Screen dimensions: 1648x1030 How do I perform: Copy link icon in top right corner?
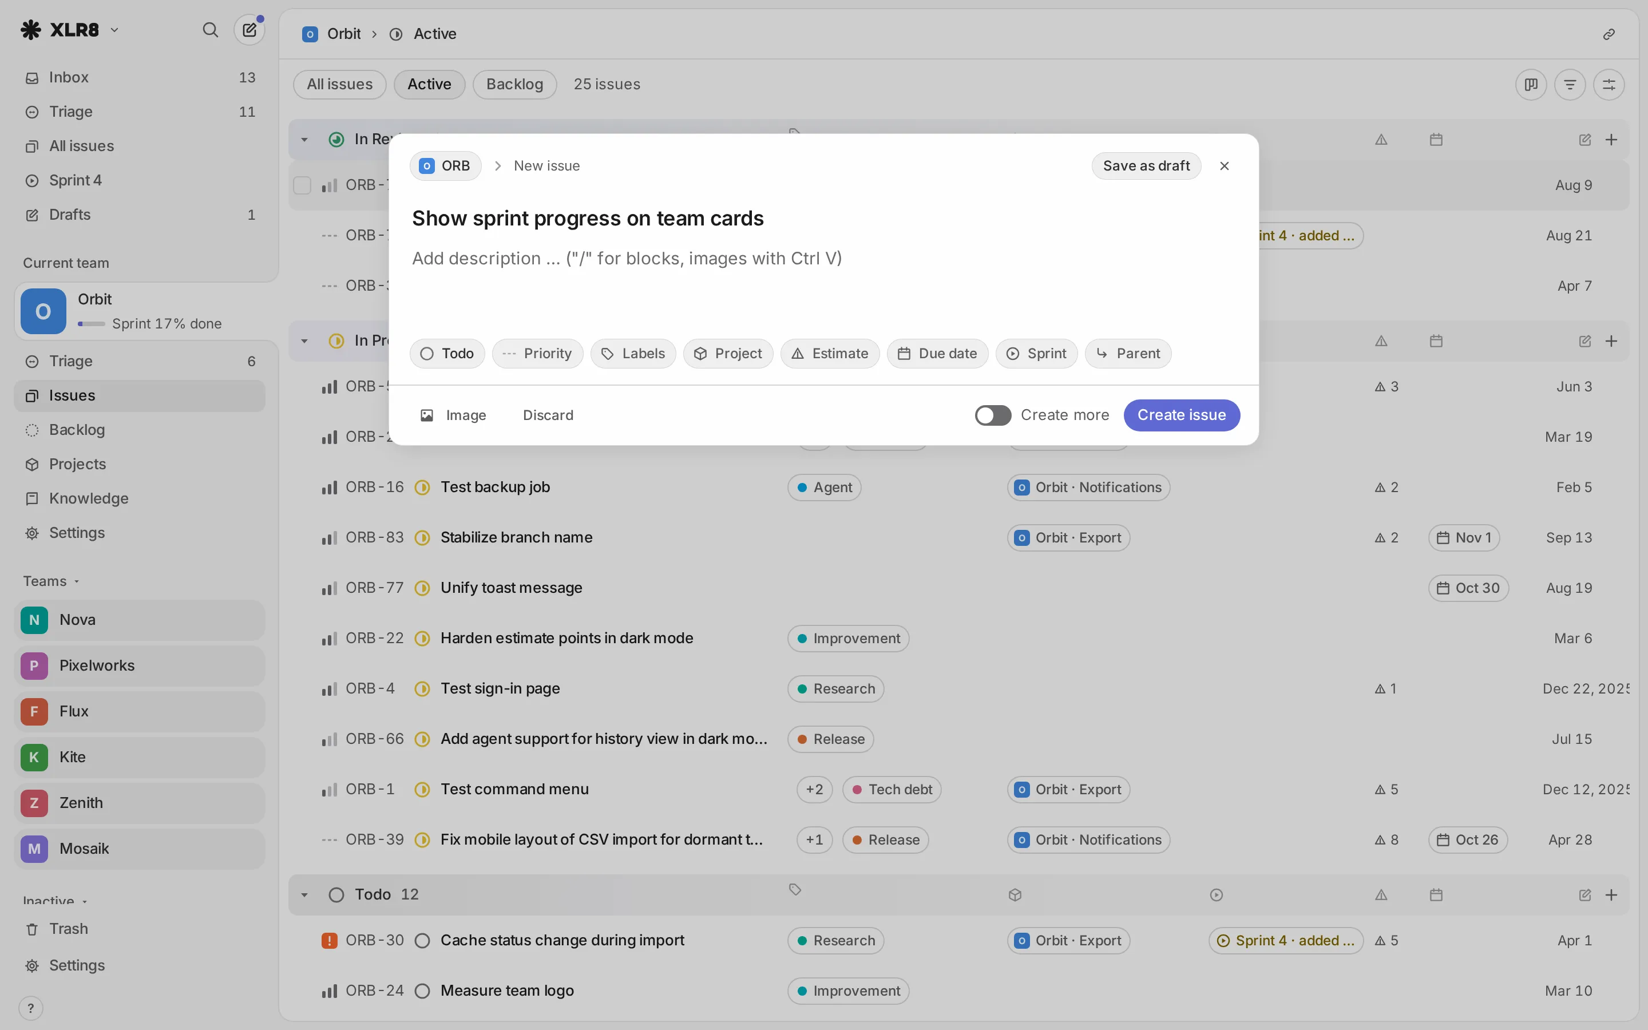1609,34
